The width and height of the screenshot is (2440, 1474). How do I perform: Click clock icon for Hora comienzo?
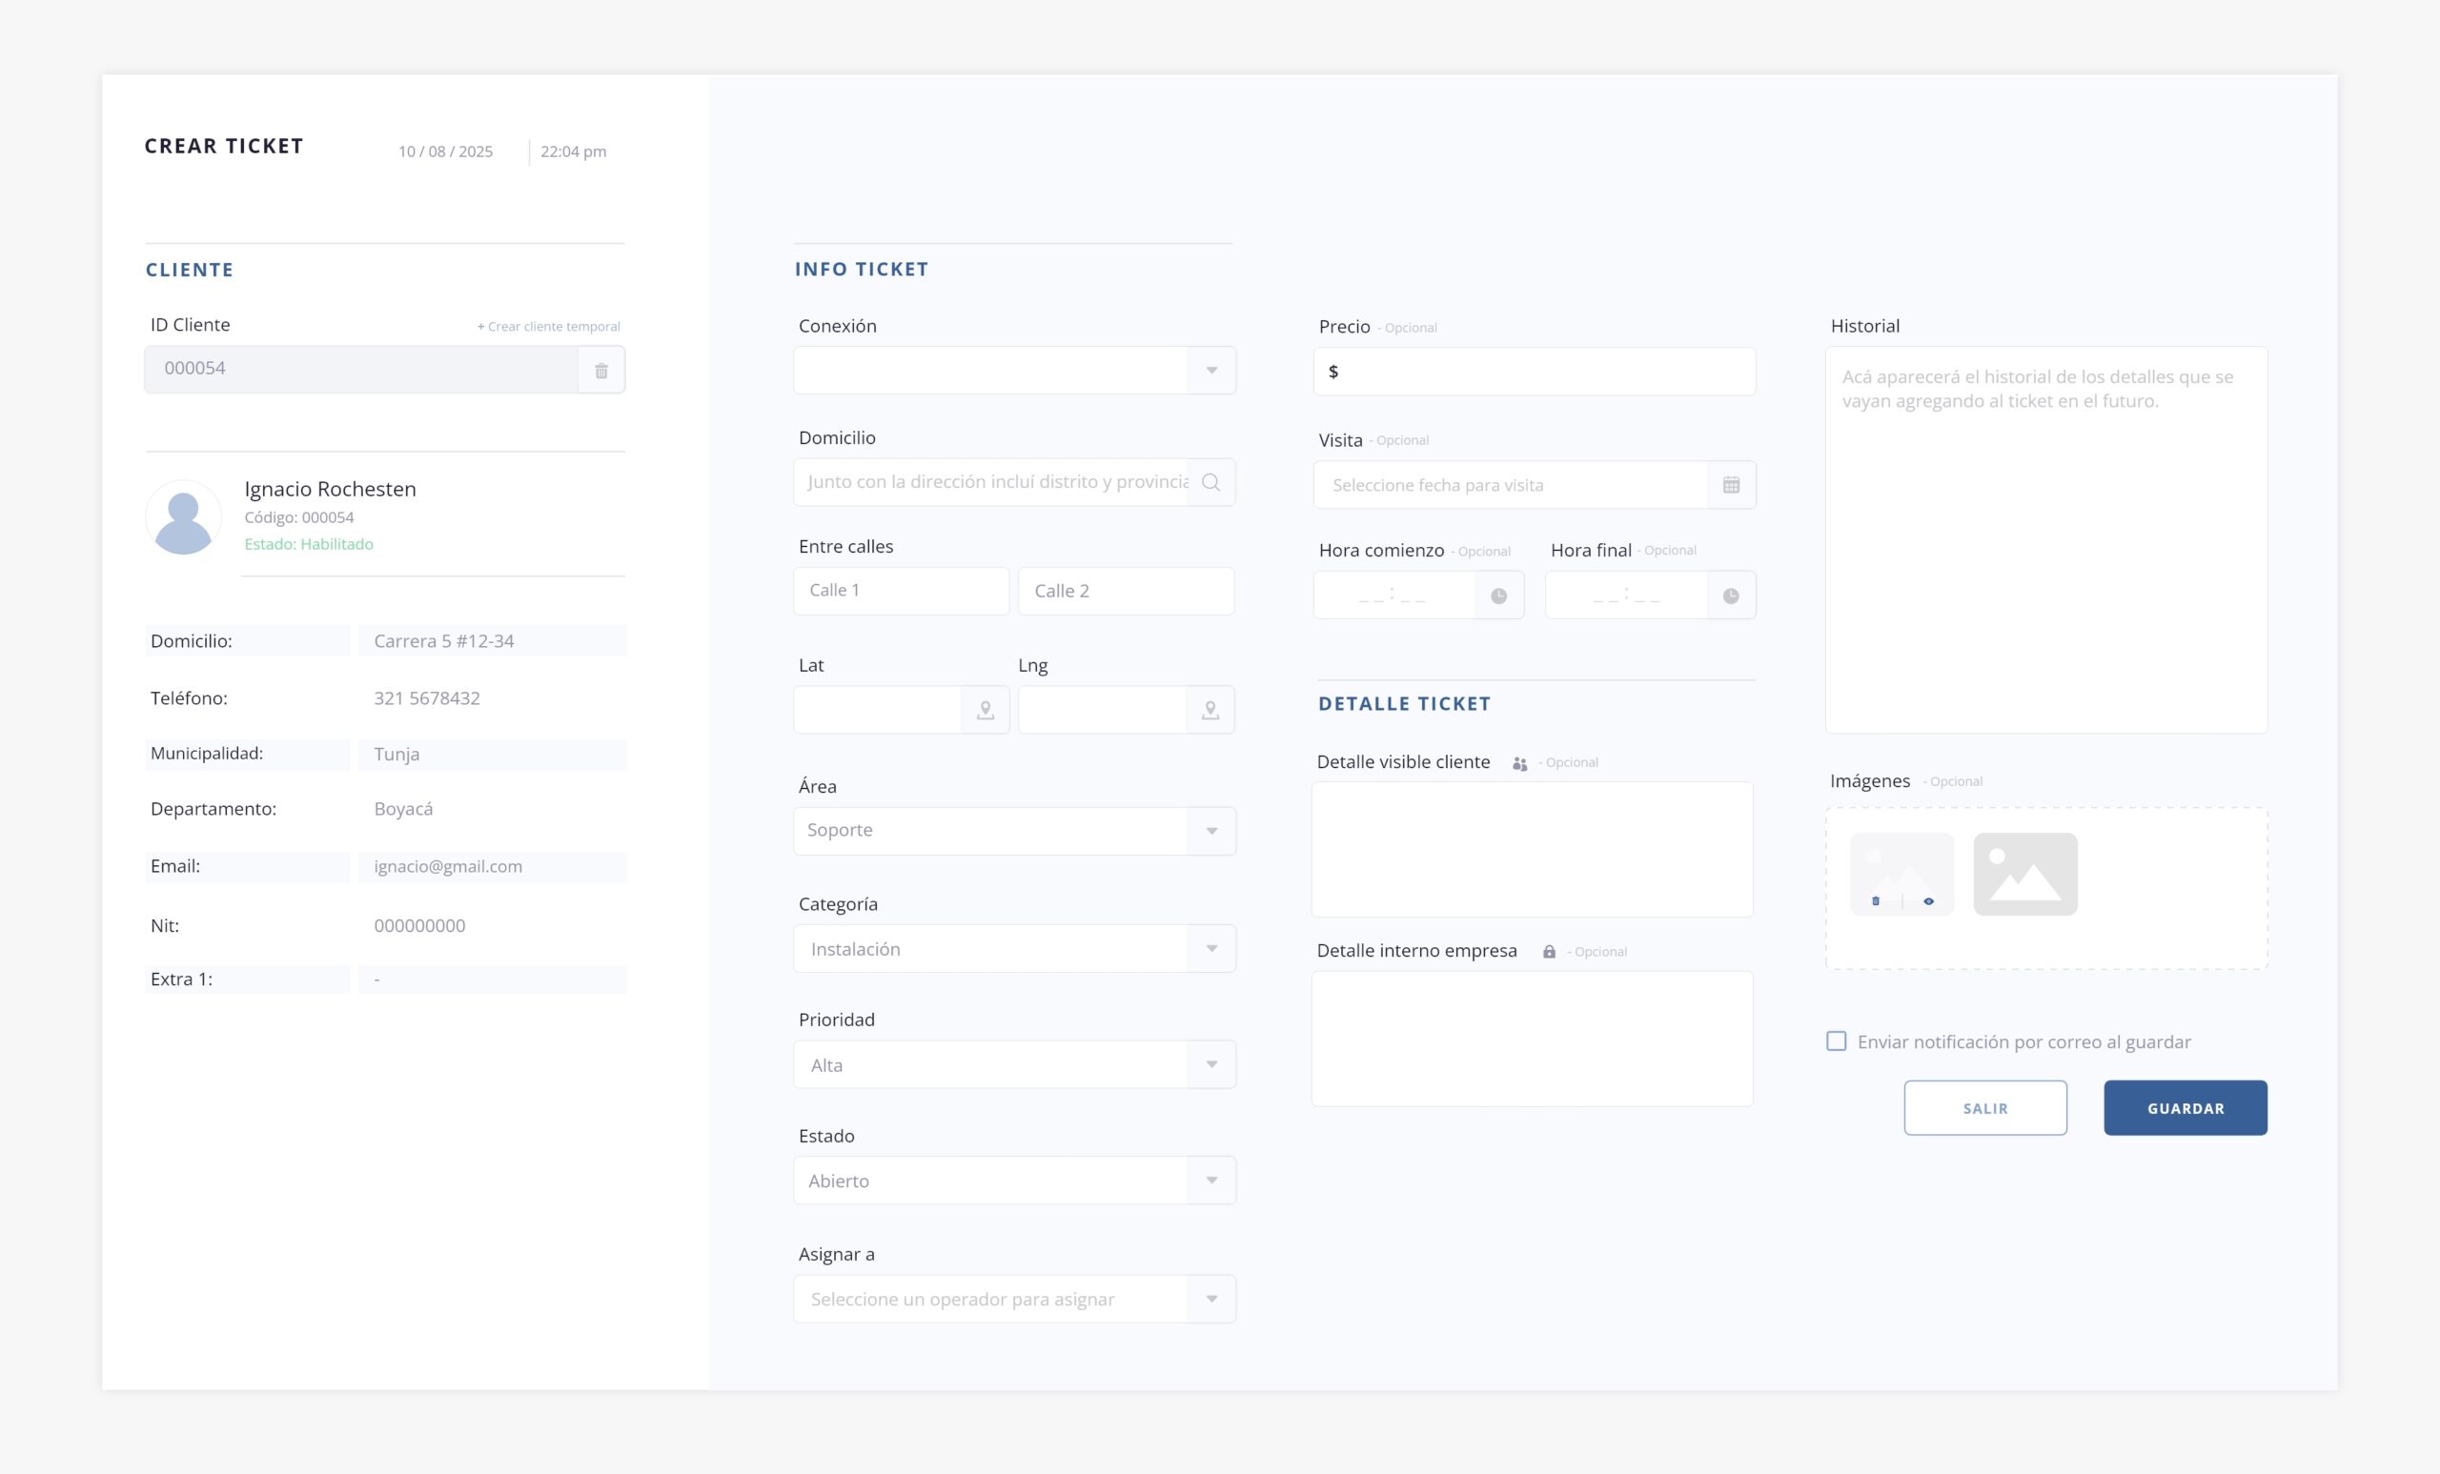(1498, 596)
